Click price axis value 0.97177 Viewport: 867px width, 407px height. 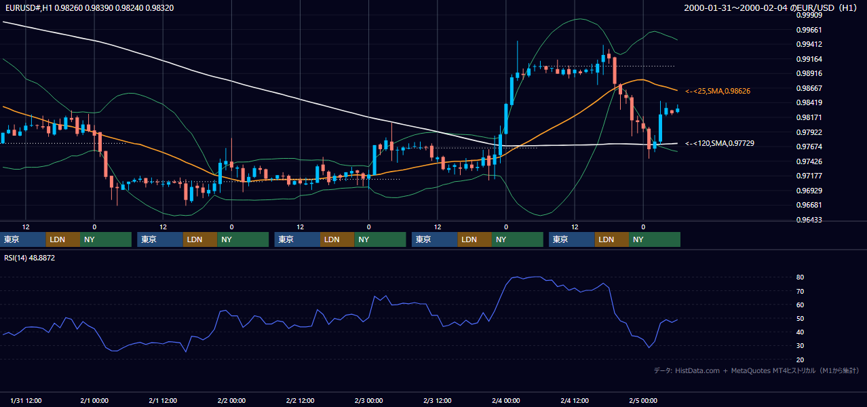808,176
